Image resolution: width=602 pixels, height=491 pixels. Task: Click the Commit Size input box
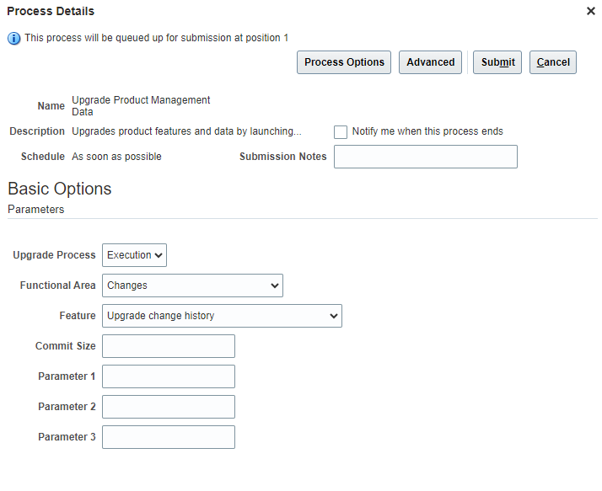(169, 346)
